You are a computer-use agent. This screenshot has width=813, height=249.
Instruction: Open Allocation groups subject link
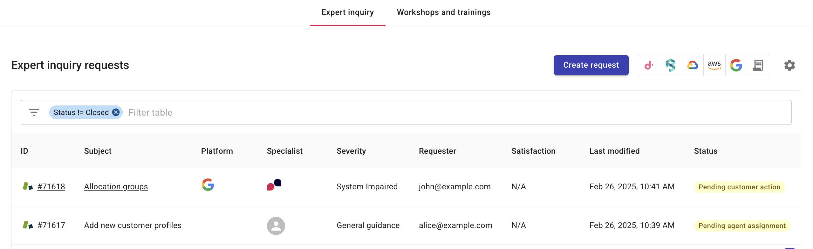(x=116, y=187)
